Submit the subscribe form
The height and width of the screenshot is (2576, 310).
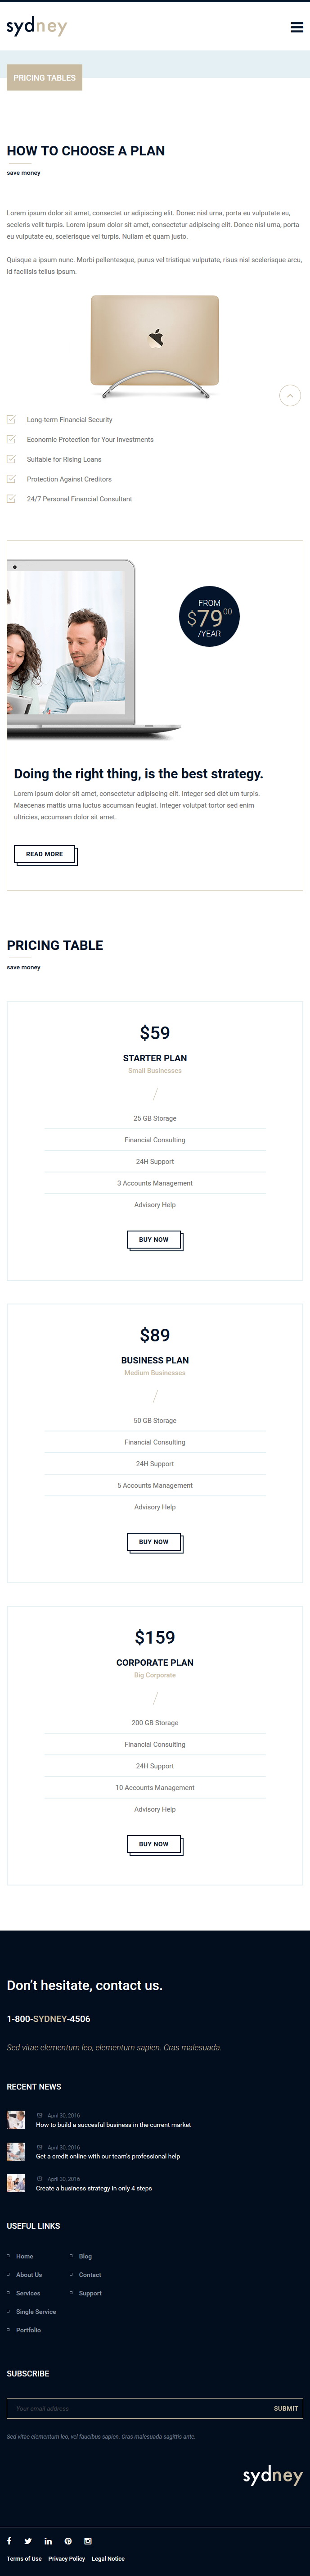[x=286, y=2408]
